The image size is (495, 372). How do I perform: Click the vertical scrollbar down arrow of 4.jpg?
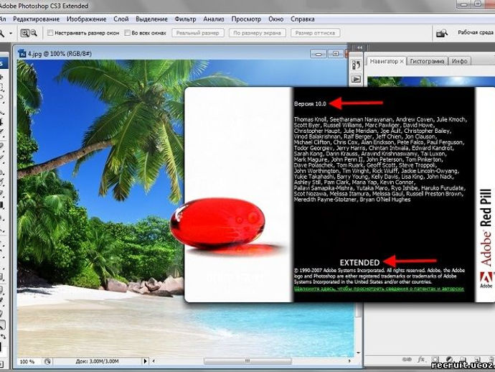click(358, 353)
